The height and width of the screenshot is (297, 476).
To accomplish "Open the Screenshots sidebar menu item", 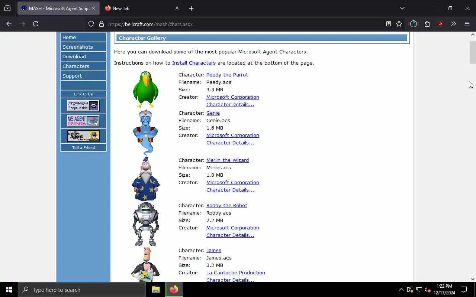I will 83,47.
